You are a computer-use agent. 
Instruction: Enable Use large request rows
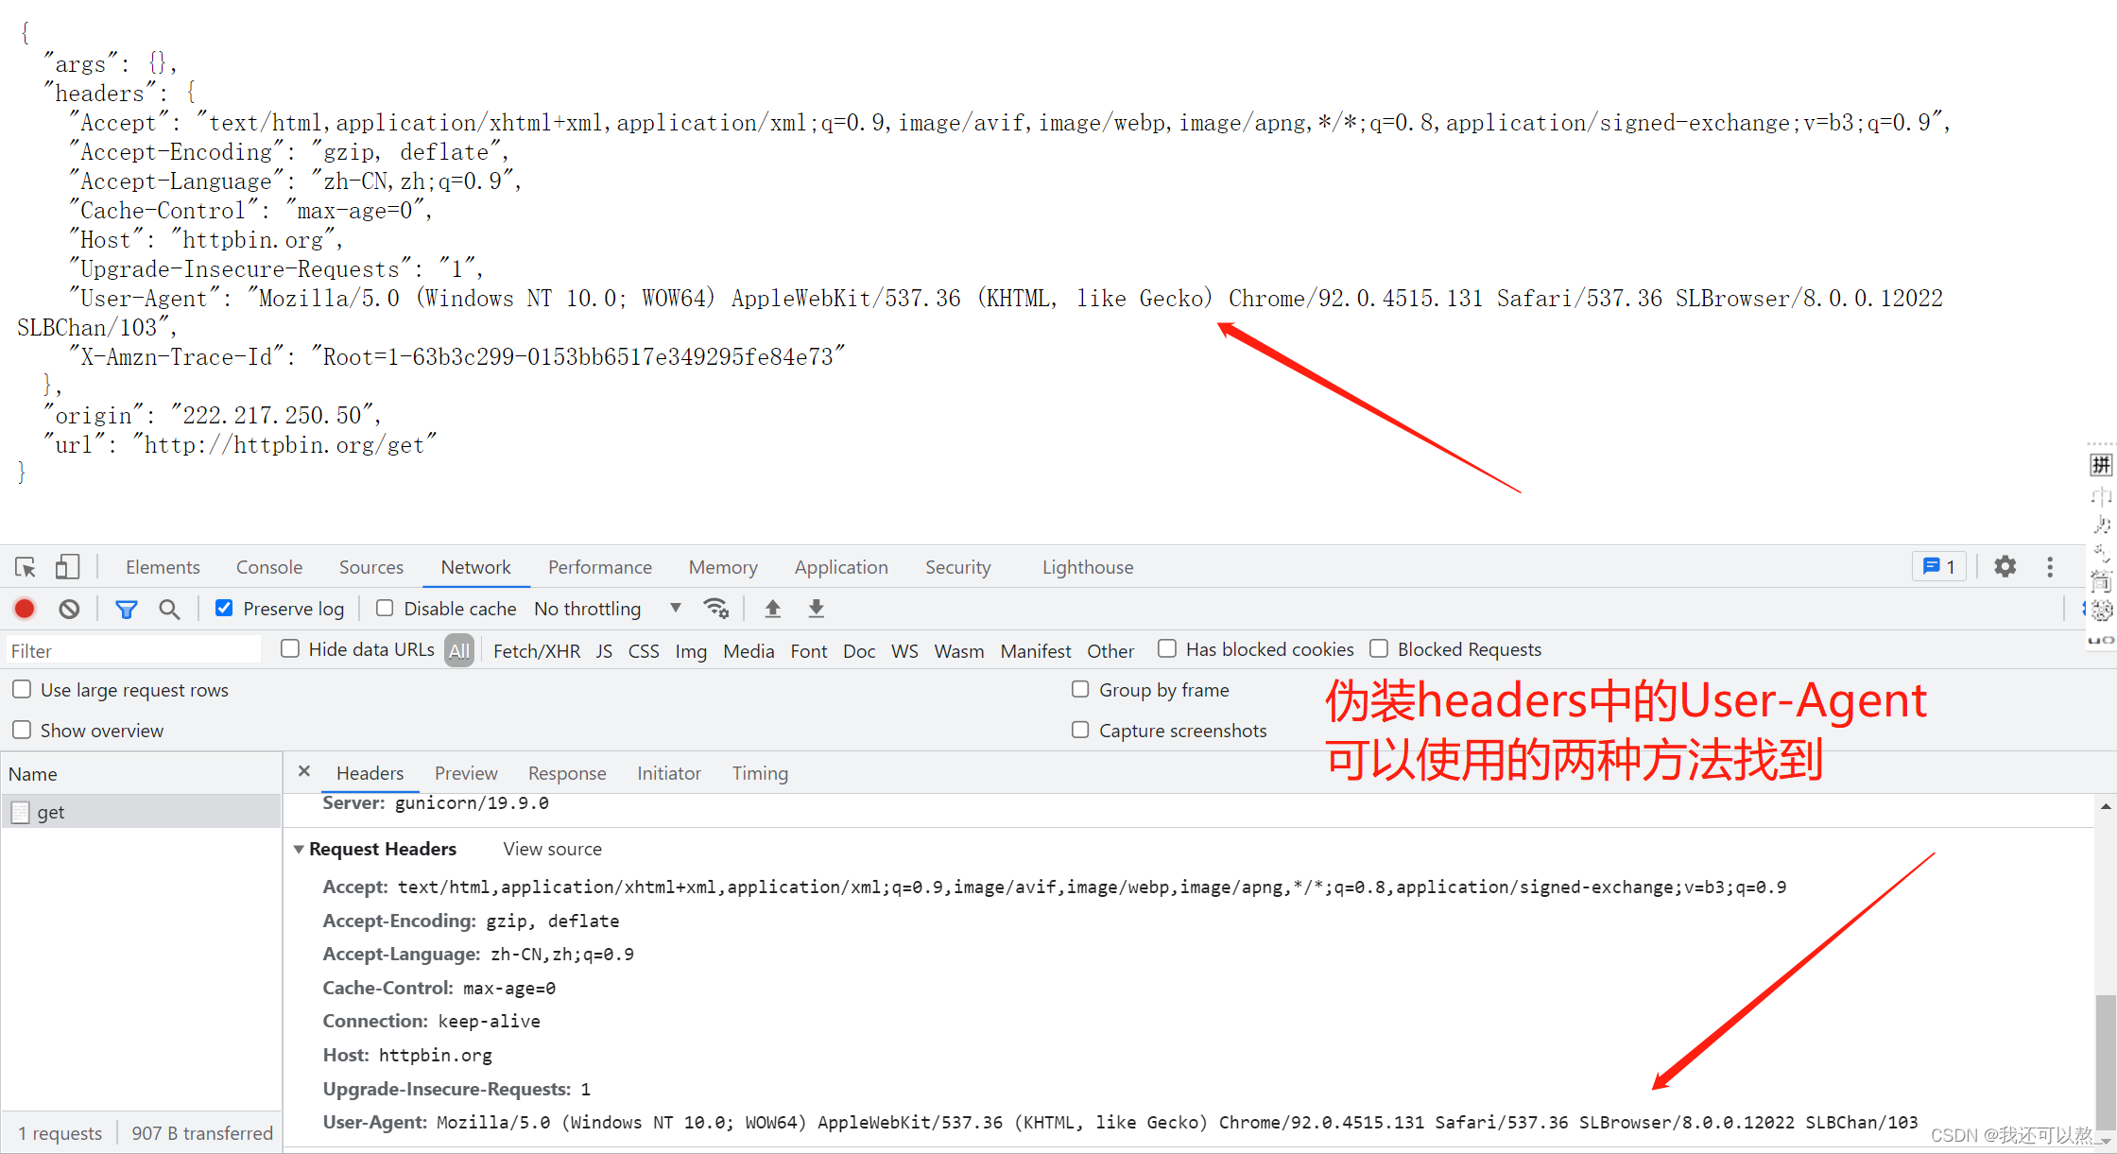22,689
